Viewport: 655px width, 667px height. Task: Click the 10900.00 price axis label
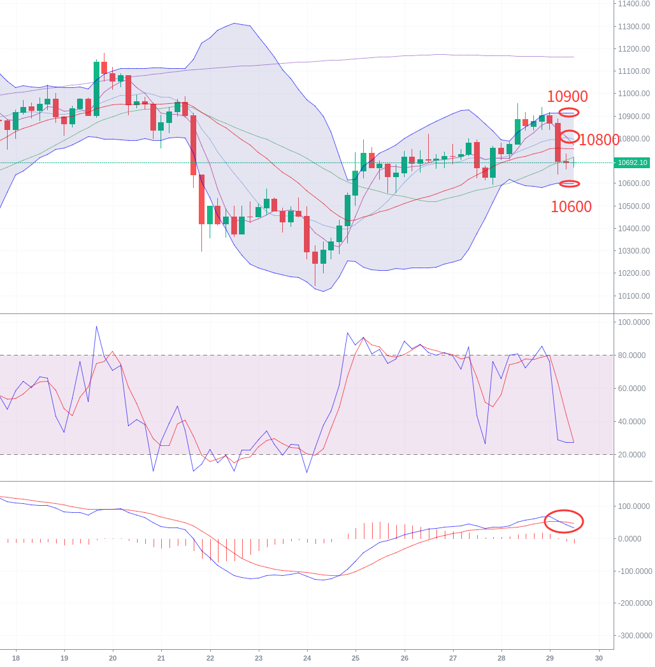coord(634,117)
